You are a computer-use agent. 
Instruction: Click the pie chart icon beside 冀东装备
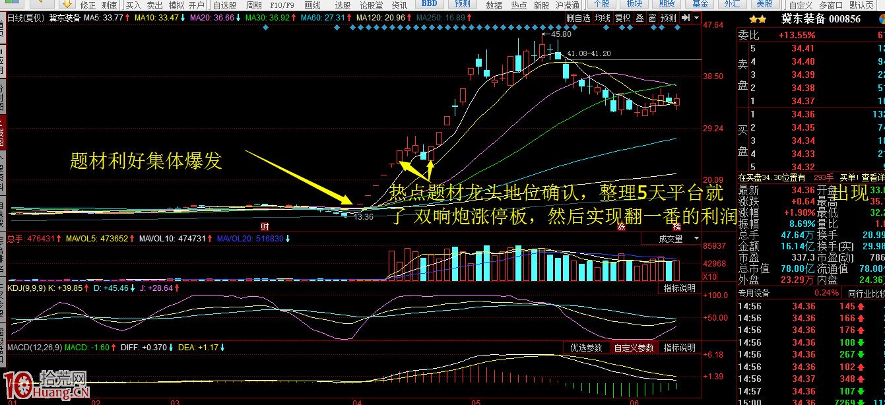882,20
